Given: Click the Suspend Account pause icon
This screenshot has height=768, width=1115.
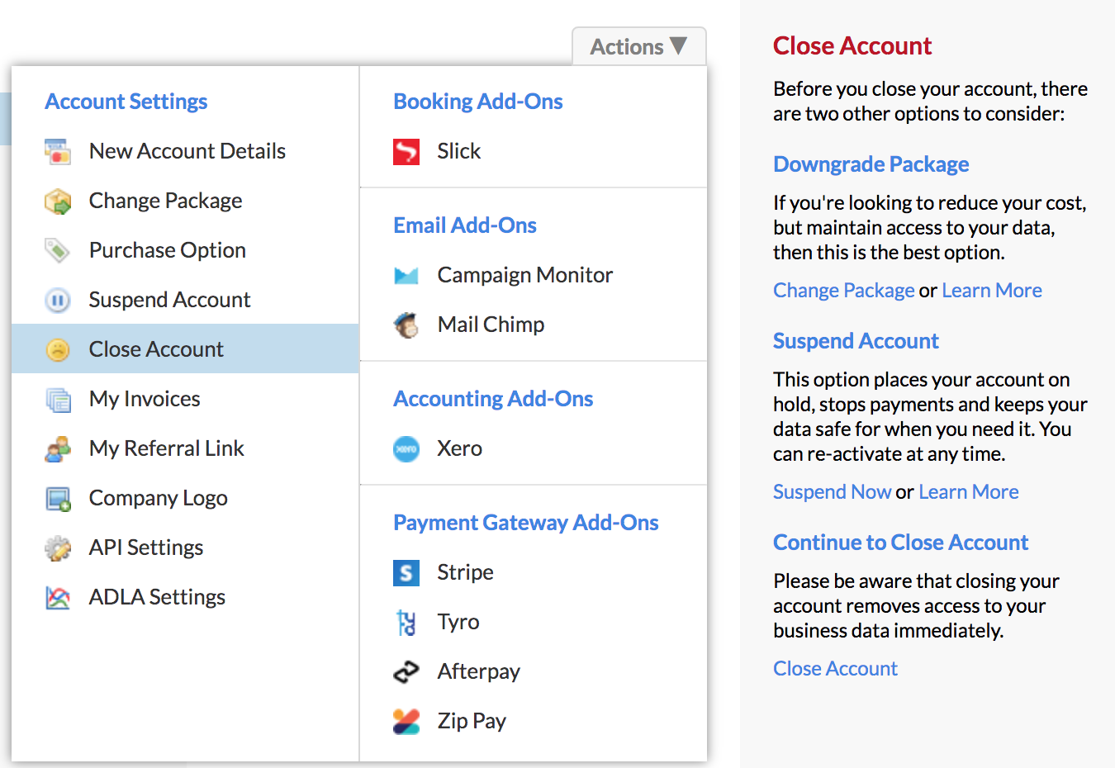Looking at the screenshot, I should tap(58, 300).
